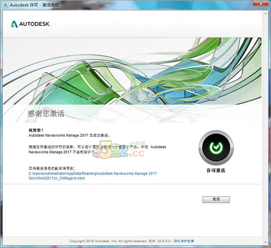Click the green checkmark 许可激活 icon
The width and height of the screenshot is (271, 248).
tap(216, 148)
